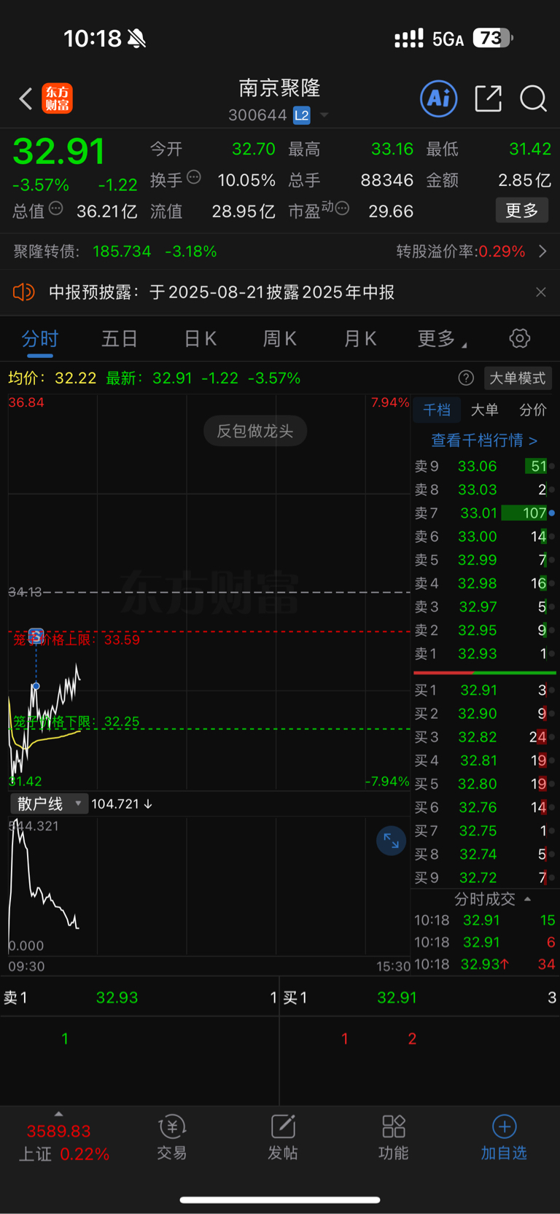Switch to 周K chart tab
This screenshot has height=1214, width=560.
(280, 339)
